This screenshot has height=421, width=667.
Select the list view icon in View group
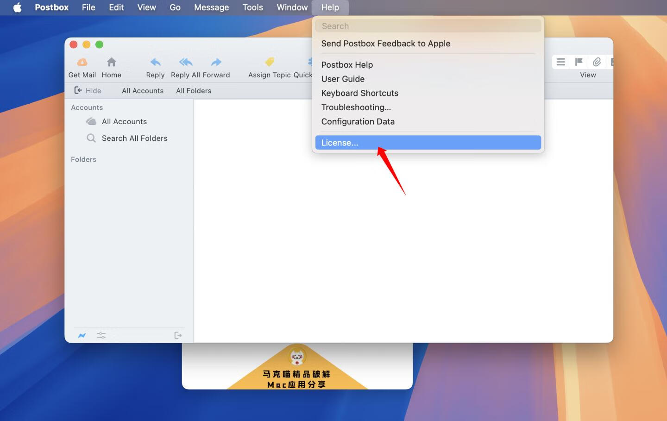pos(561,62)
